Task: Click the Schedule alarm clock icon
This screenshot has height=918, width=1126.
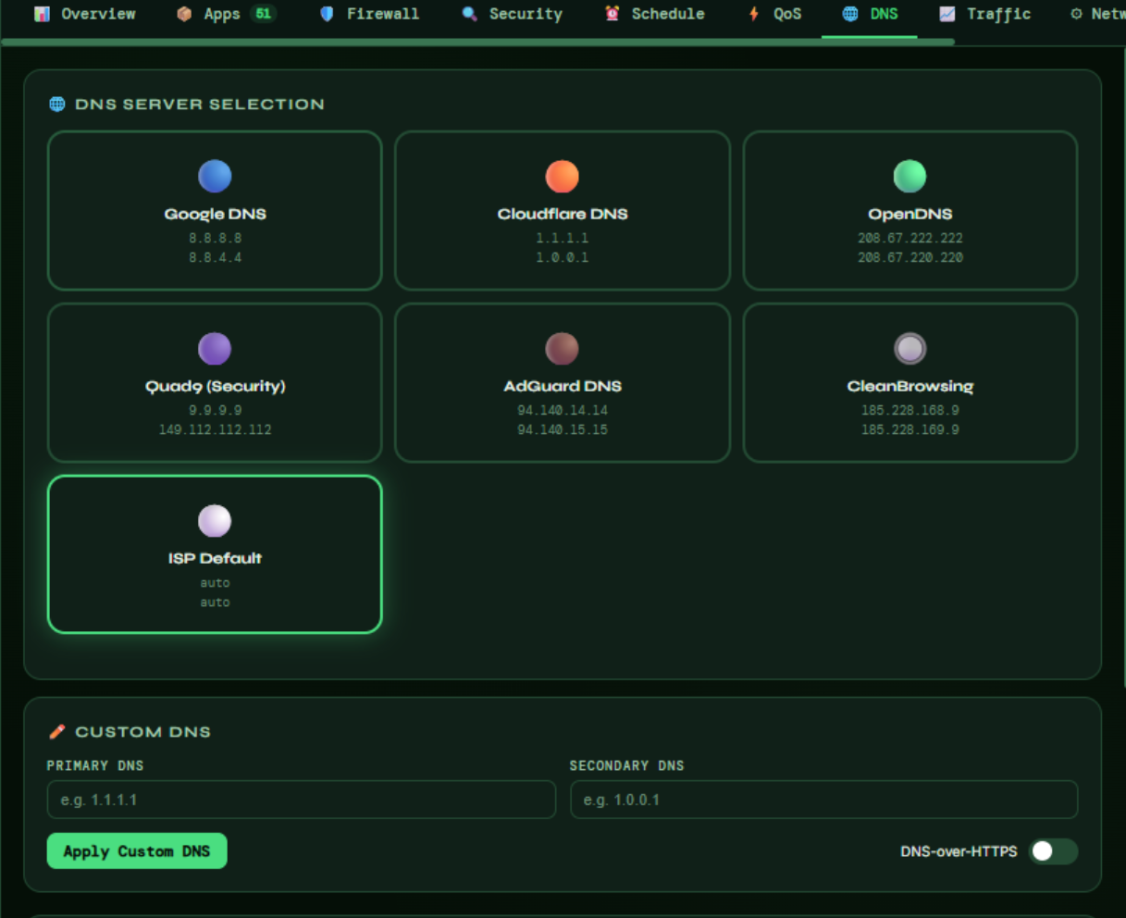Action: point(612,14)
